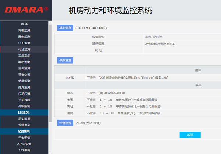Select 电池监测 in the sidebar

pyautogui.click(x=24, y=49)
